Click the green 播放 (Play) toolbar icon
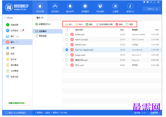166x117 pixels. 87,24
